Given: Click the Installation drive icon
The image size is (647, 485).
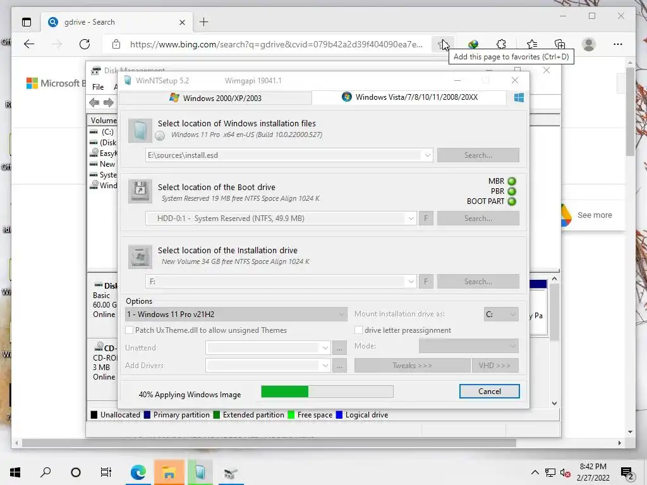Looking at the screenshot, I should tap(140, 256).
